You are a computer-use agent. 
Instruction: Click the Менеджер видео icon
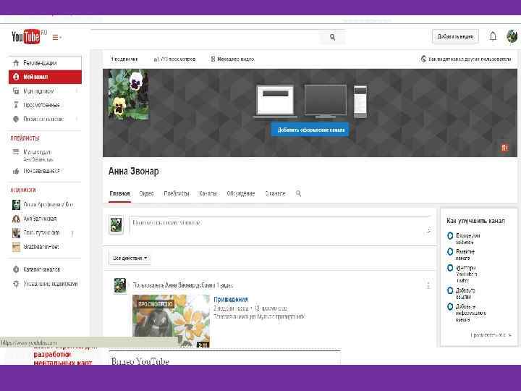pyautogui.click(x=213, y=59)
